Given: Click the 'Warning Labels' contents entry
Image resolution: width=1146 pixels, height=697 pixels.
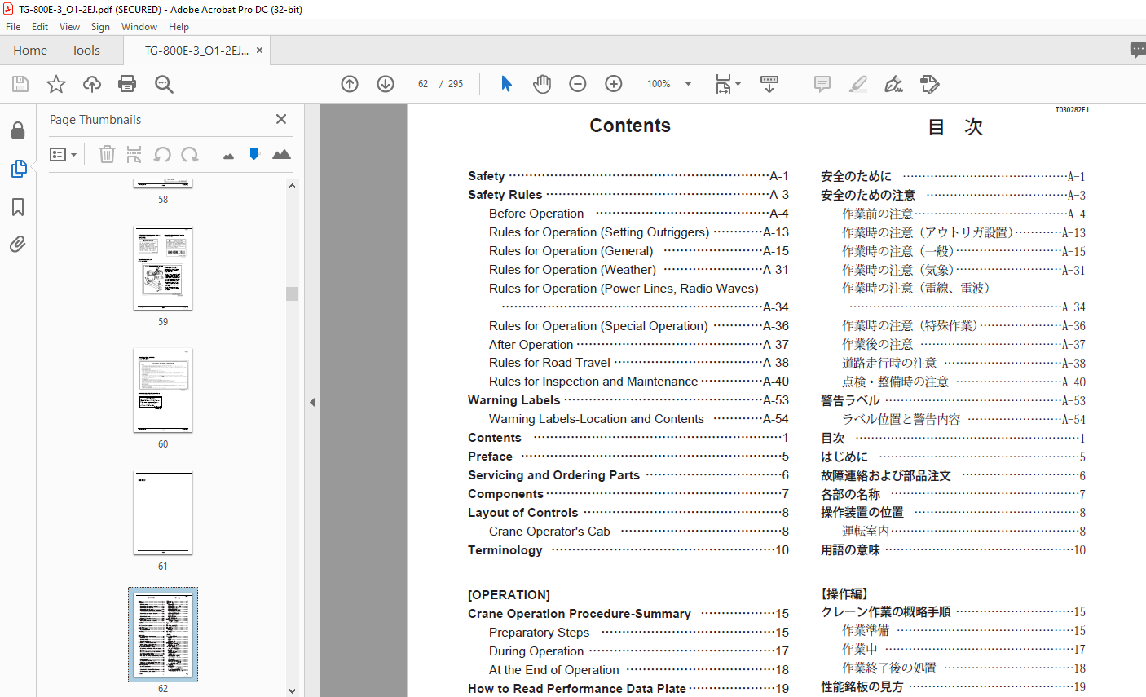Looking at the screenshot, I should point(513,400).
